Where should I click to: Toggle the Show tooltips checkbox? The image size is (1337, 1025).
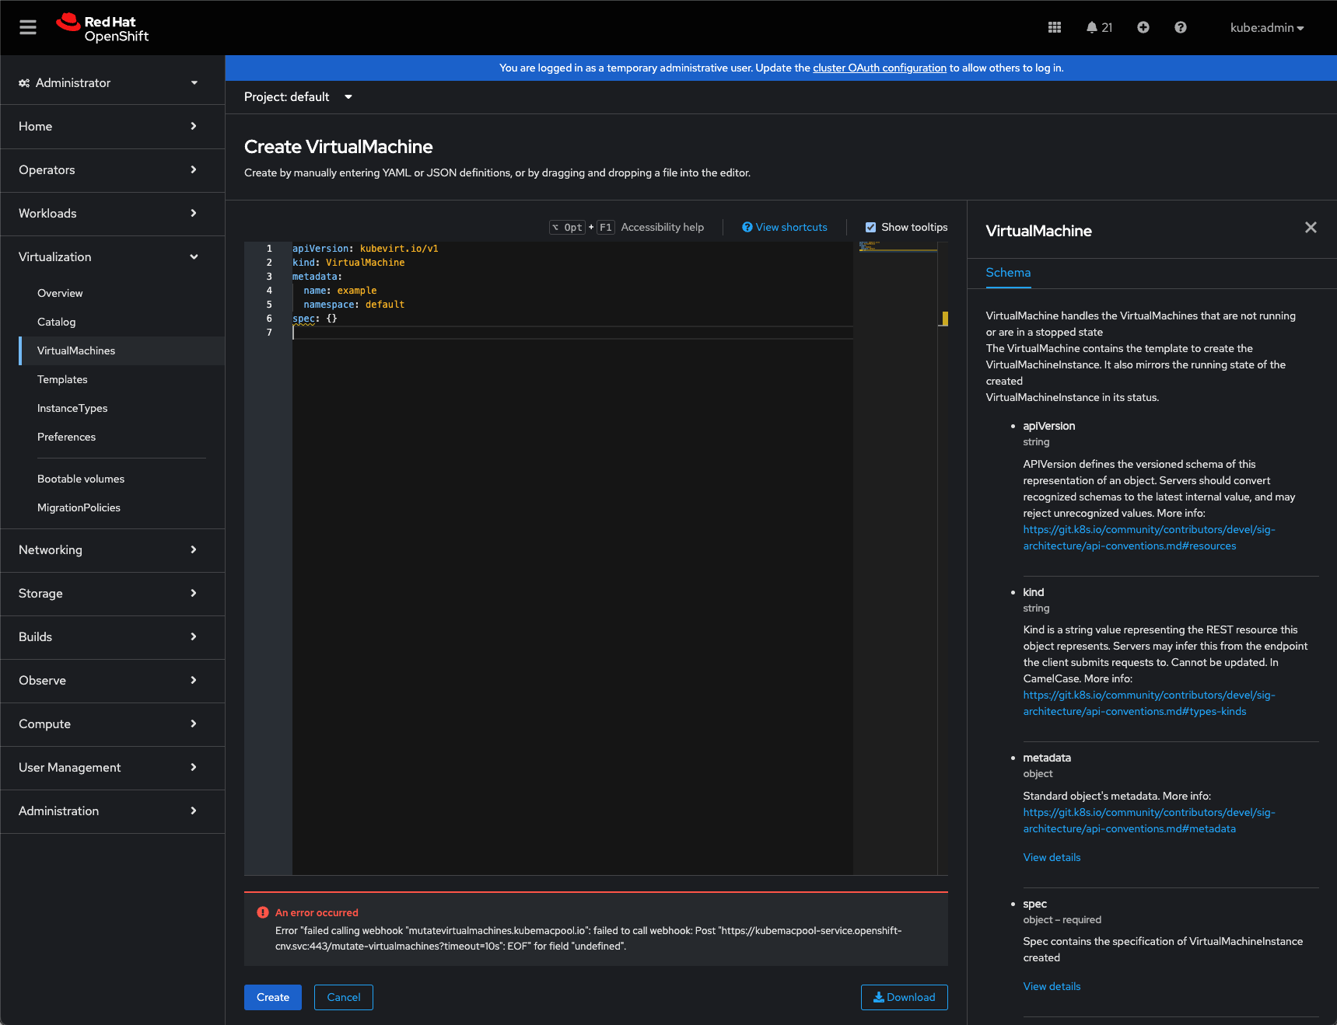(x=871, y=227)
